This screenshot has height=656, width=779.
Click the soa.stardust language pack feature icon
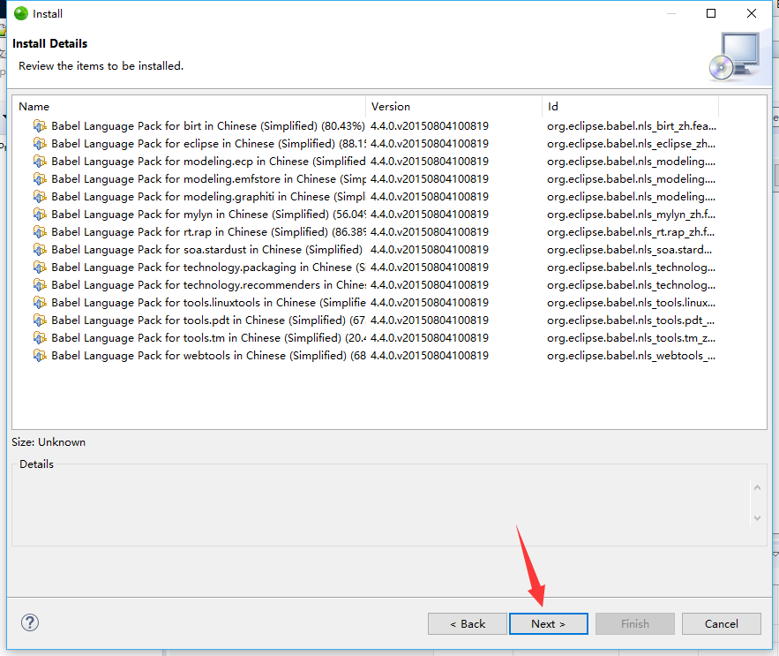[x=40, y=250]
